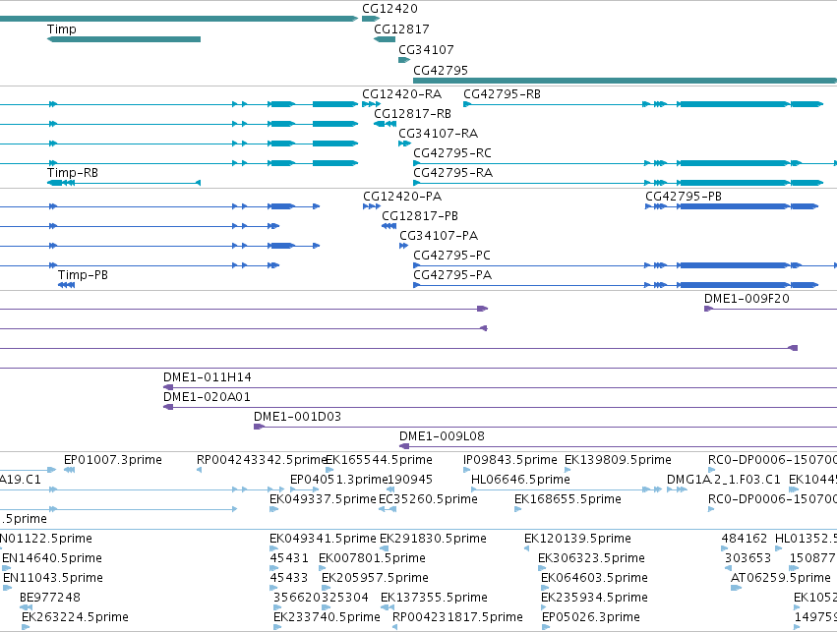Viewport: 837px width, 632px height.
Task: Open the 484162 EST label
Action: click(x=745, y=540)
